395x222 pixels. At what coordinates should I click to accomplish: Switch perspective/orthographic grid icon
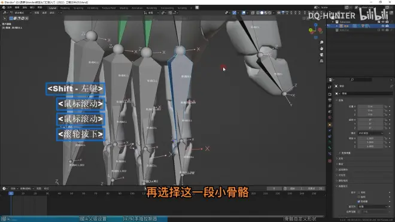tap(321, 61)
